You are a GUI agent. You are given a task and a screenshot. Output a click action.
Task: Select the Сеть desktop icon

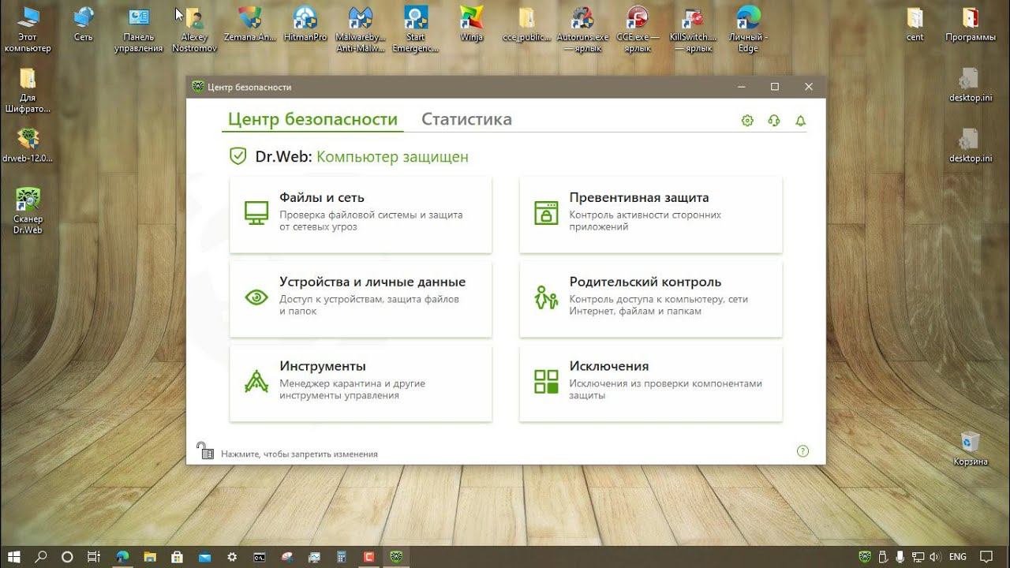(83, 24)
